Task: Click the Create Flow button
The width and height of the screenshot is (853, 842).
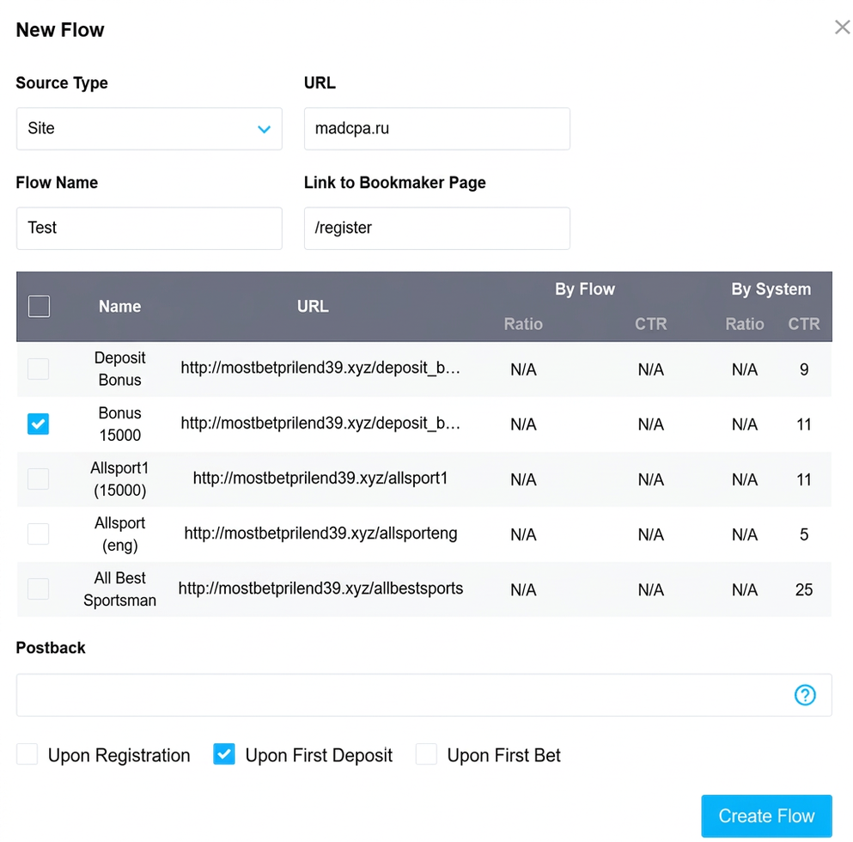Action: 766,815
